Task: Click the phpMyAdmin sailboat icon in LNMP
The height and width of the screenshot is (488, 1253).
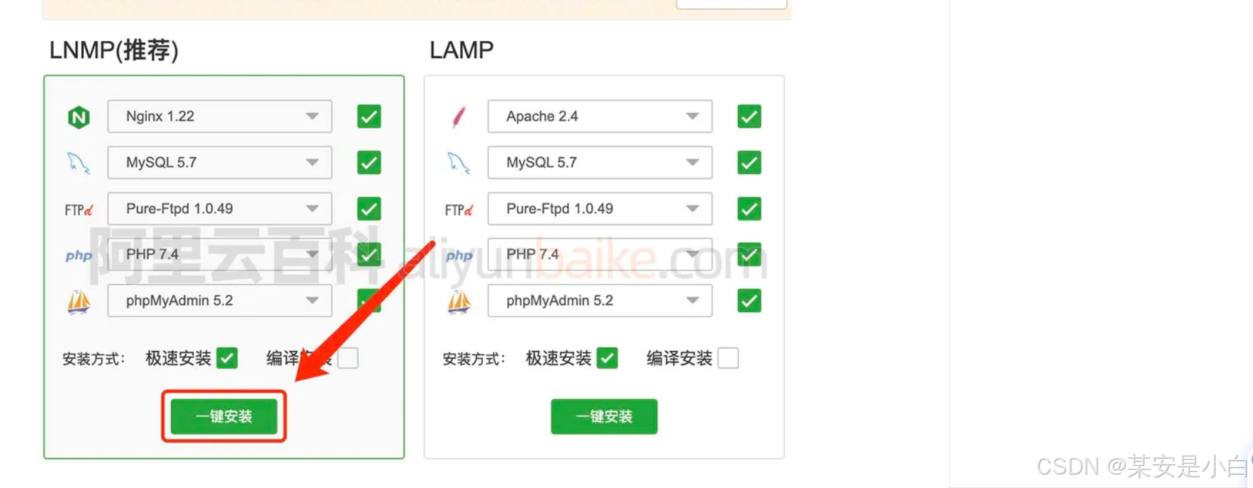Action: pyautogui.click(x=79, y=302)
